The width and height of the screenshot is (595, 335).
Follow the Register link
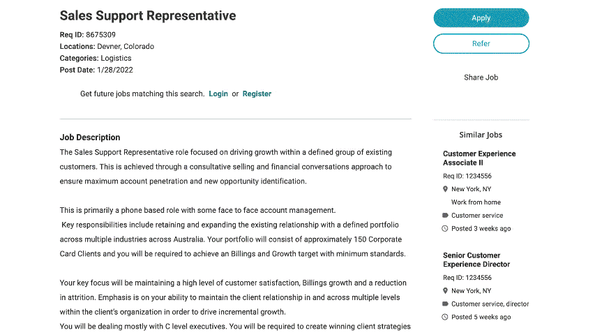pos(257,94)
